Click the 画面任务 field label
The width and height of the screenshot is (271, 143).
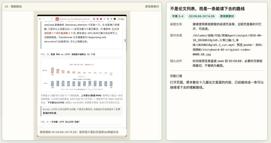176,24
